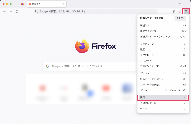
Task: Click the ログイン button
Action: [180, 18]
